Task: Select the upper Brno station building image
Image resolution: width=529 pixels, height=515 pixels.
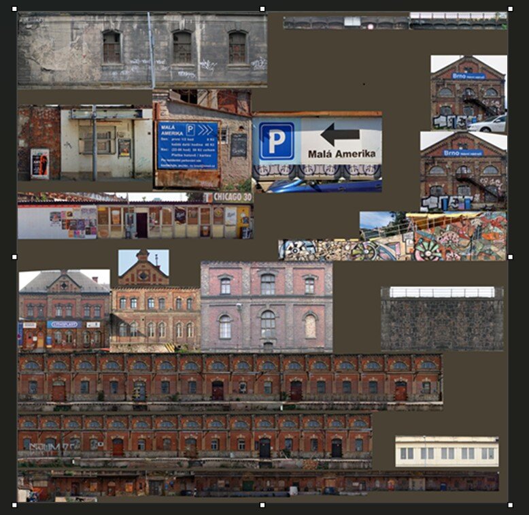Action: coord(468,93)
